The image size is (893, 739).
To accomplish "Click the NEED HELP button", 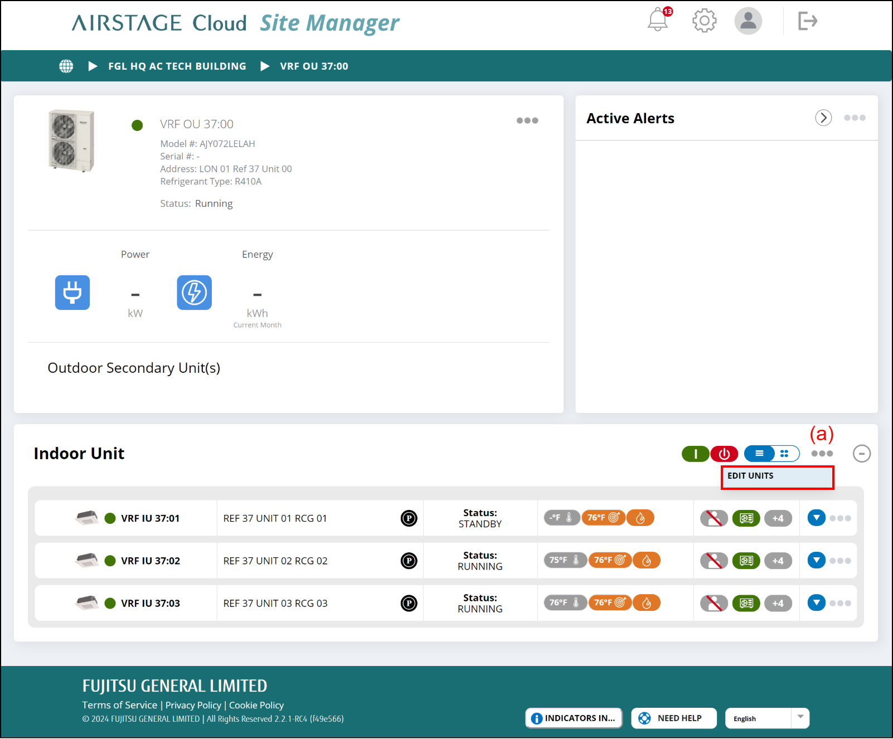I will click(673, 718).
